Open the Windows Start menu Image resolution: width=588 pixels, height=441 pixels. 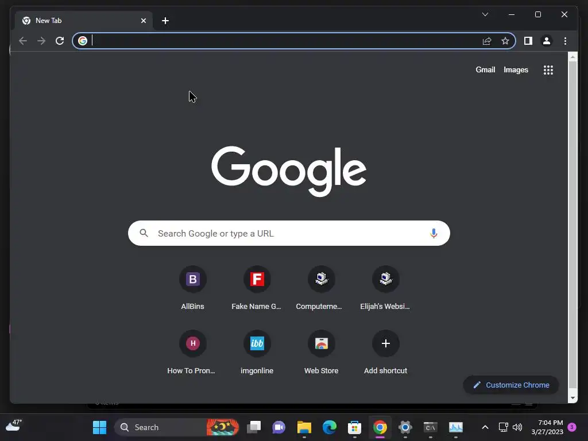tap(99, 427)
